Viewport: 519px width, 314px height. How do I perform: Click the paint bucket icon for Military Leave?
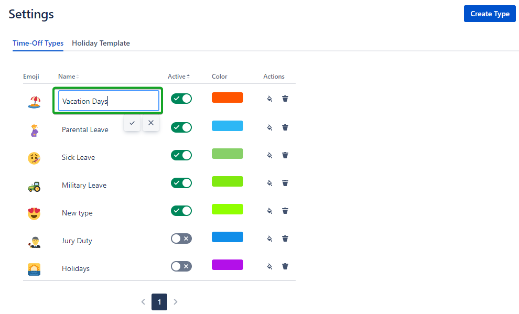tap(269, 183)
